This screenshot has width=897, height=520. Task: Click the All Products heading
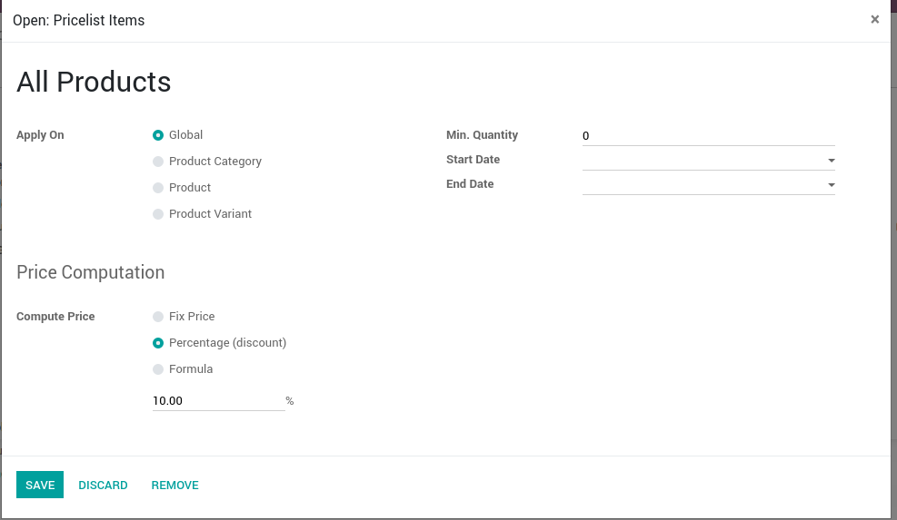[x=94, y=82]
